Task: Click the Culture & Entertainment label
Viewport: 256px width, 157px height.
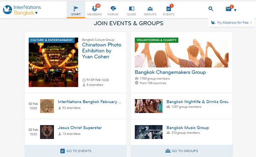Action: tap(52, 40)
